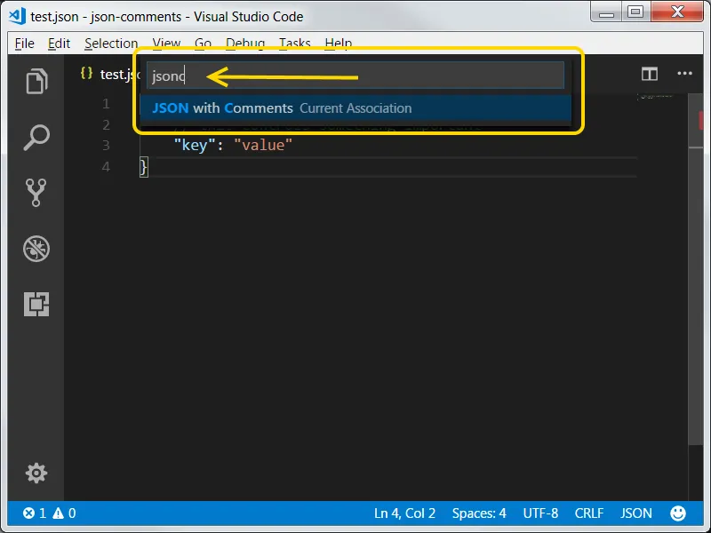Send feedback via the smiley icon
The height and width of the screenshot is (533, 711).
[678, 513]
